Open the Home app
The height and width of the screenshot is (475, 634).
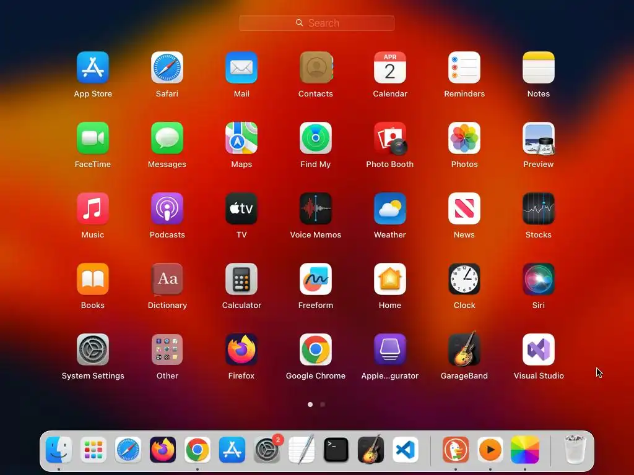tap(390, 279)
